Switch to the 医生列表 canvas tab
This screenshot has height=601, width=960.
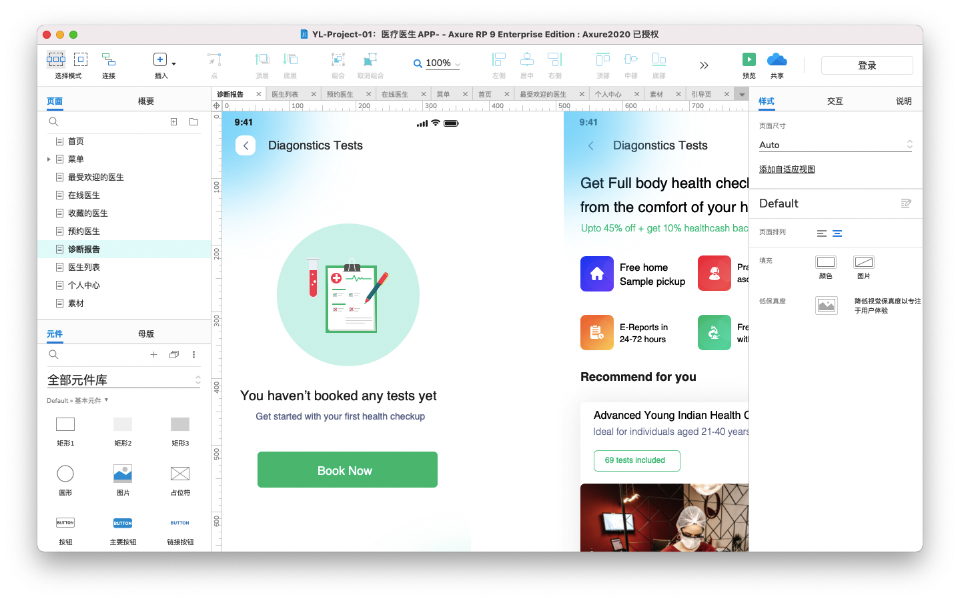click(x=286, y=94)
